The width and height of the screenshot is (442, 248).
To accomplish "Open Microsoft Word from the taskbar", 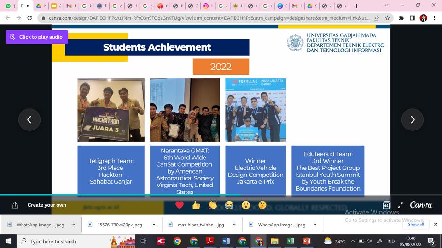I will tap(226, 241).
